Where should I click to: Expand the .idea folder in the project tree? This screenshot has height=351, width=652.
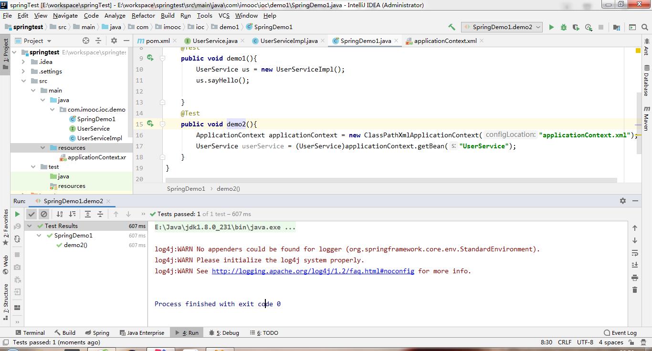click(x=23, y=62)
